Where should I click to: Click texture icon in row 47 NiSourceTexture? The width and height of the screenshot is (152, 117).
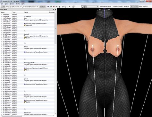pyautogui.click(x=25, y=100)
